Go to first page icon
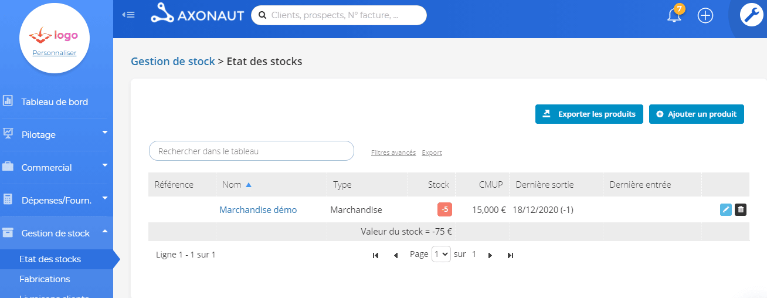Viewport: 767px width, 298px height. [376, 255]
